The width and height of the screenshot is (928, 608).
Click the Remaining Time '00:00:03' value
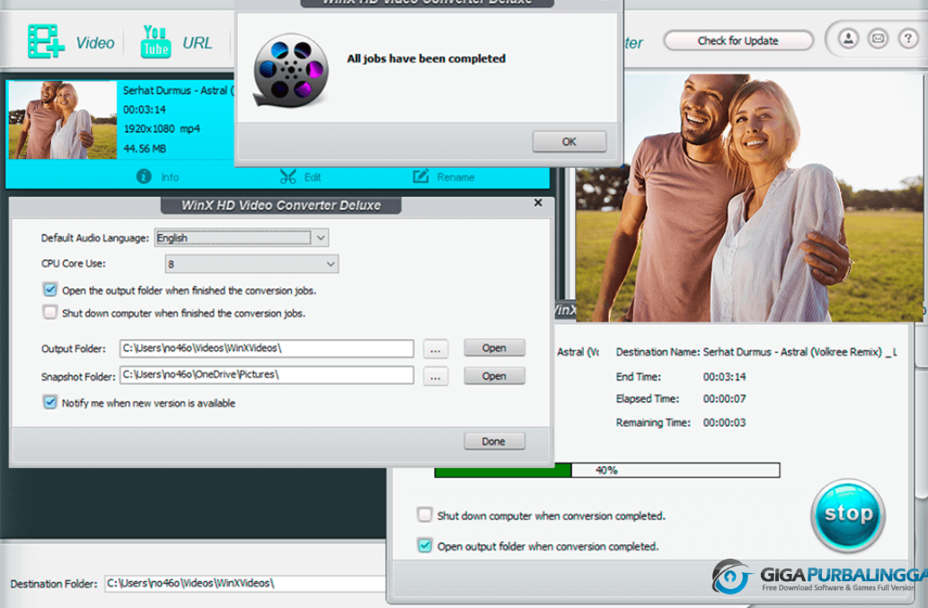coord(724,422)
